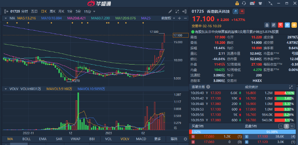The height and width of the screenshot is (145, 298).
Task: Toggle the VOLV volume indicator
Action: (x=124, y=139)
